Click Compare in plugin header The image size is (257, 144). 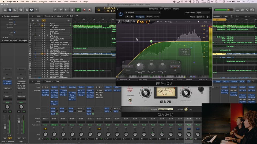pos(140,17)
